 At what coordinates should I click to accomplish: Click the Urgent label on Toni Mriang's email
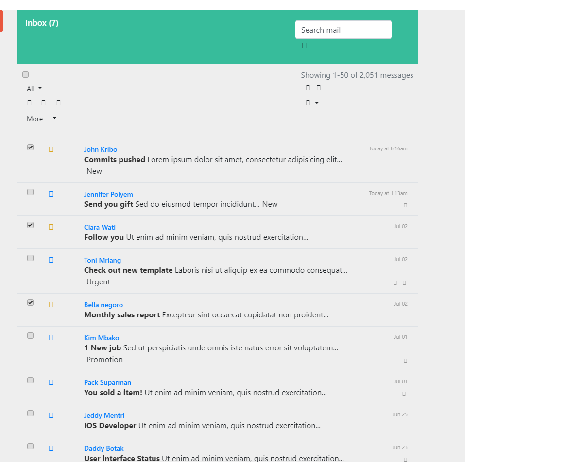[98, 282]
